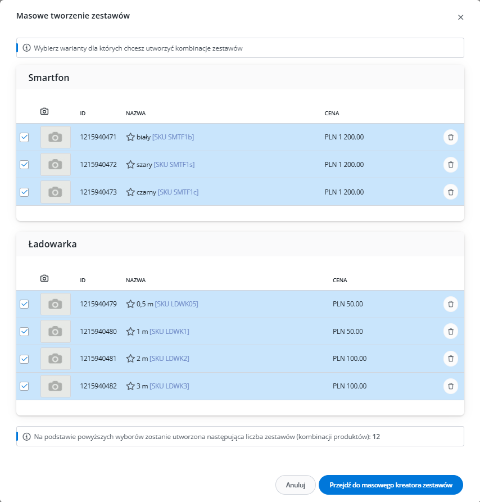The height and width of the screenshot is (502, 480).
Task: Delete the szary smartphone variant row
Action: [451, 165]
